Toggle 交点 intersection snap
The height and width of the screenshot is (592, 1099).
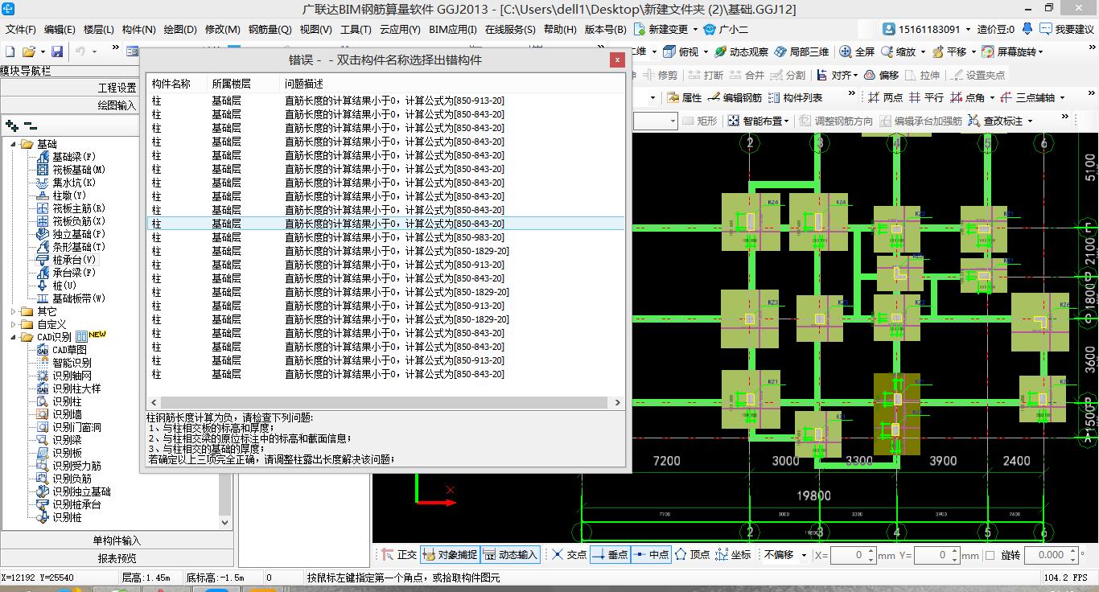[x=569, y=554]
